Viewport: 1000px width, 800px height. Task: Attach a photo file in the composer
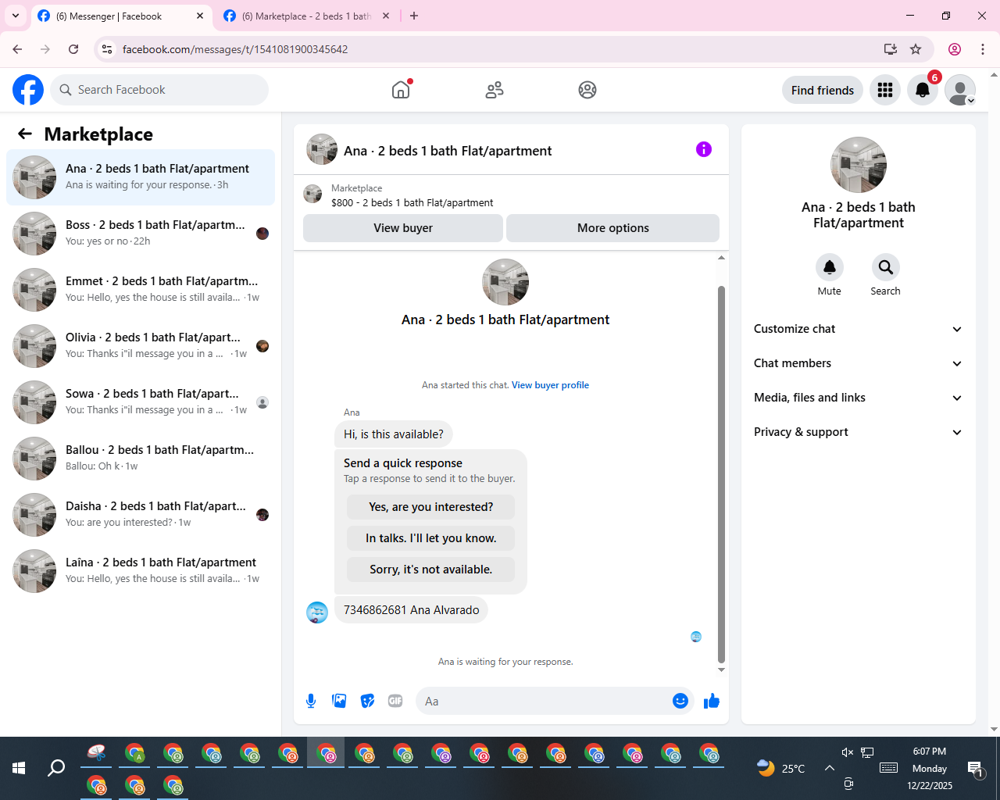pos(339,701)
